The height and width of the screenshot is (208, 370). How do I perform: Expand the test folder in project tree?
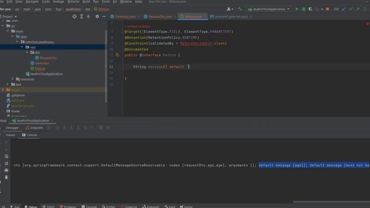click(8, 84)
